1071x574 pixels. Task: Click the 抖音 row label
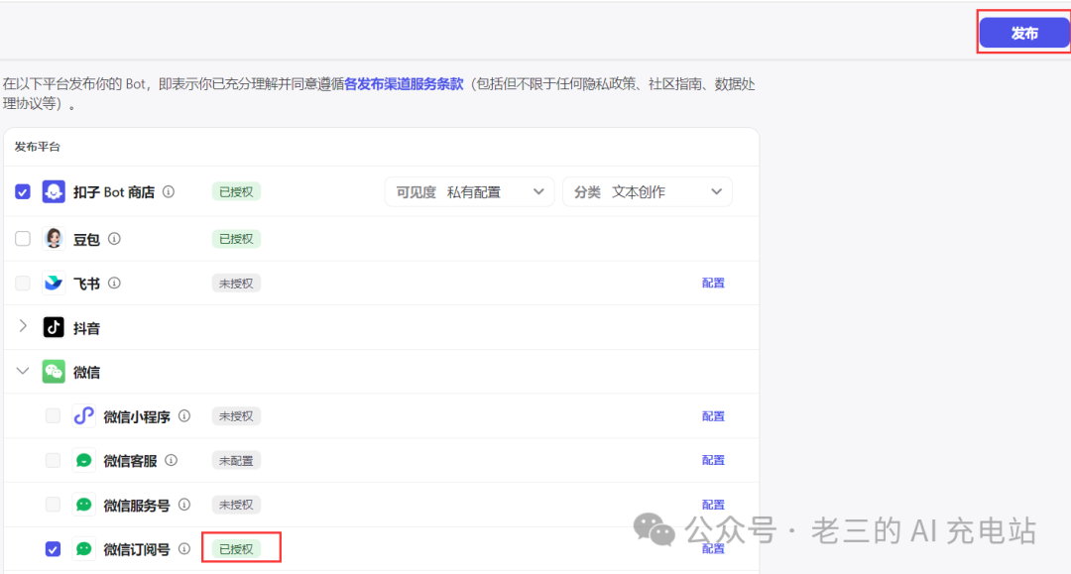(86, 328)
